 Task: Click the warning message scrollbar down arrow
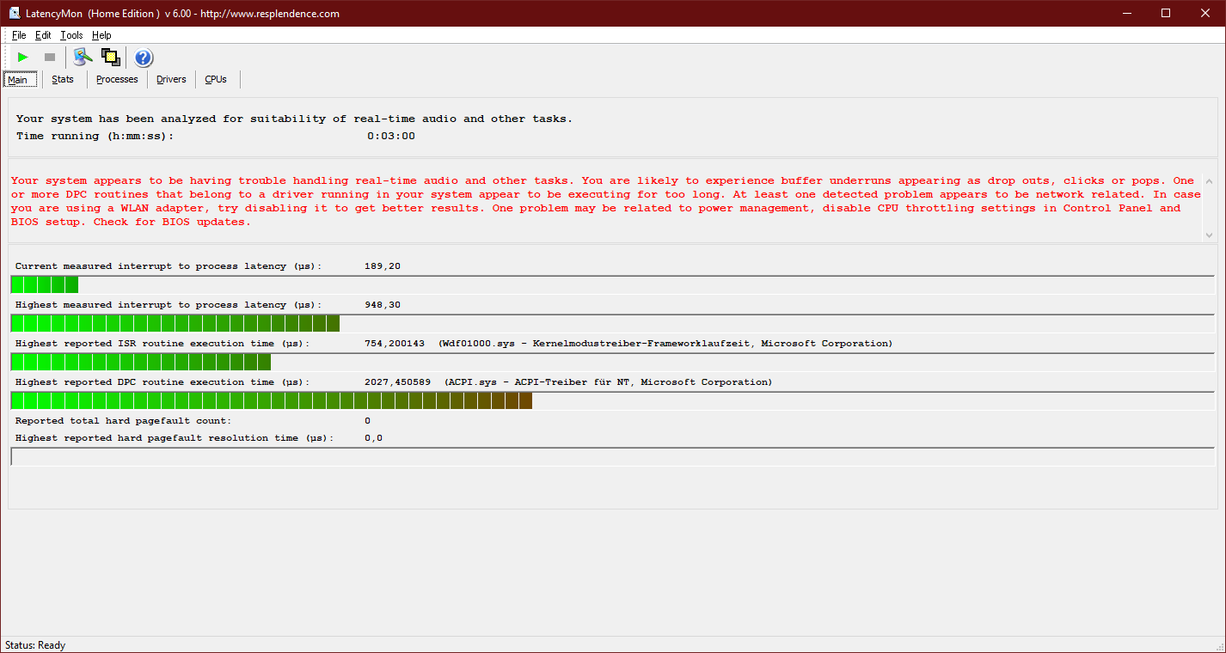click(1210, 234)
